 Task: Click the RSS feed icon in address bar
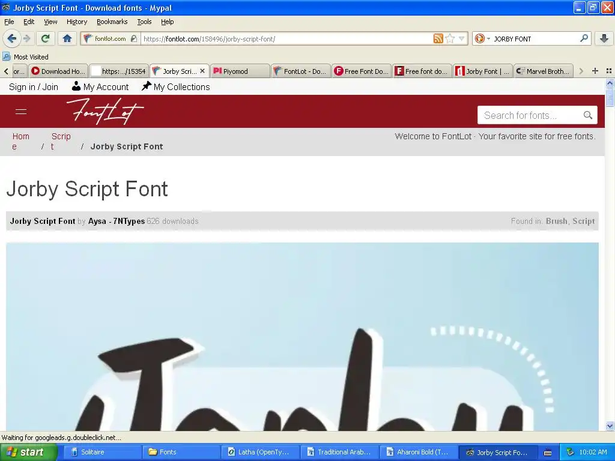click(438, 38)
